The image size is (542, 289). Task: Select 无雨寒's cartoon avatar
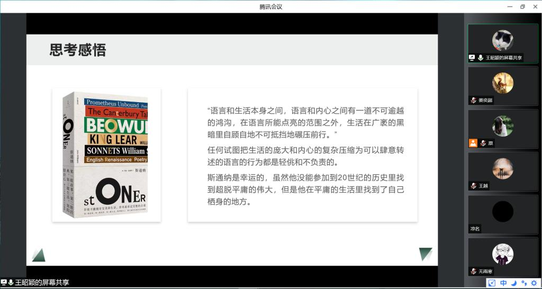tap(503, 255)
